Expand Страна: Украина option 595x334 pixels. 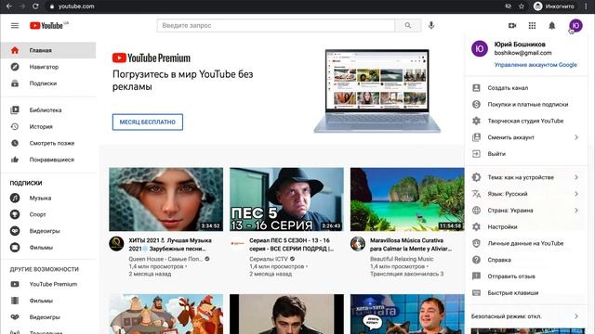point(526,211)
